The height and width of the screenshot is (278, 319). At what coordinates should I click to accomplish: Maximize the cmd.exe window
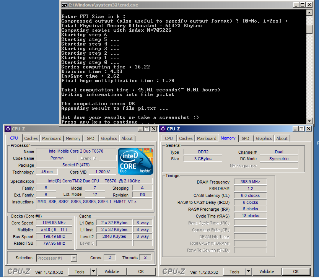303,5
